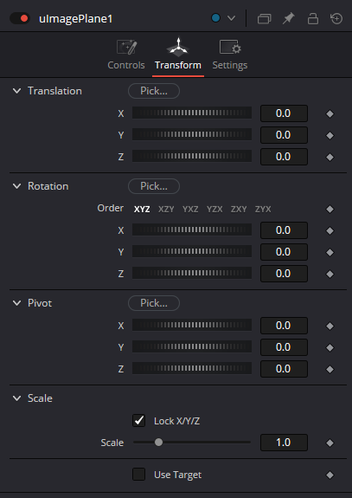Click the uImagePlane1 node name
The width and height of the screenshot is (352, 498).
pyautogui.click(x=75, y=19)
